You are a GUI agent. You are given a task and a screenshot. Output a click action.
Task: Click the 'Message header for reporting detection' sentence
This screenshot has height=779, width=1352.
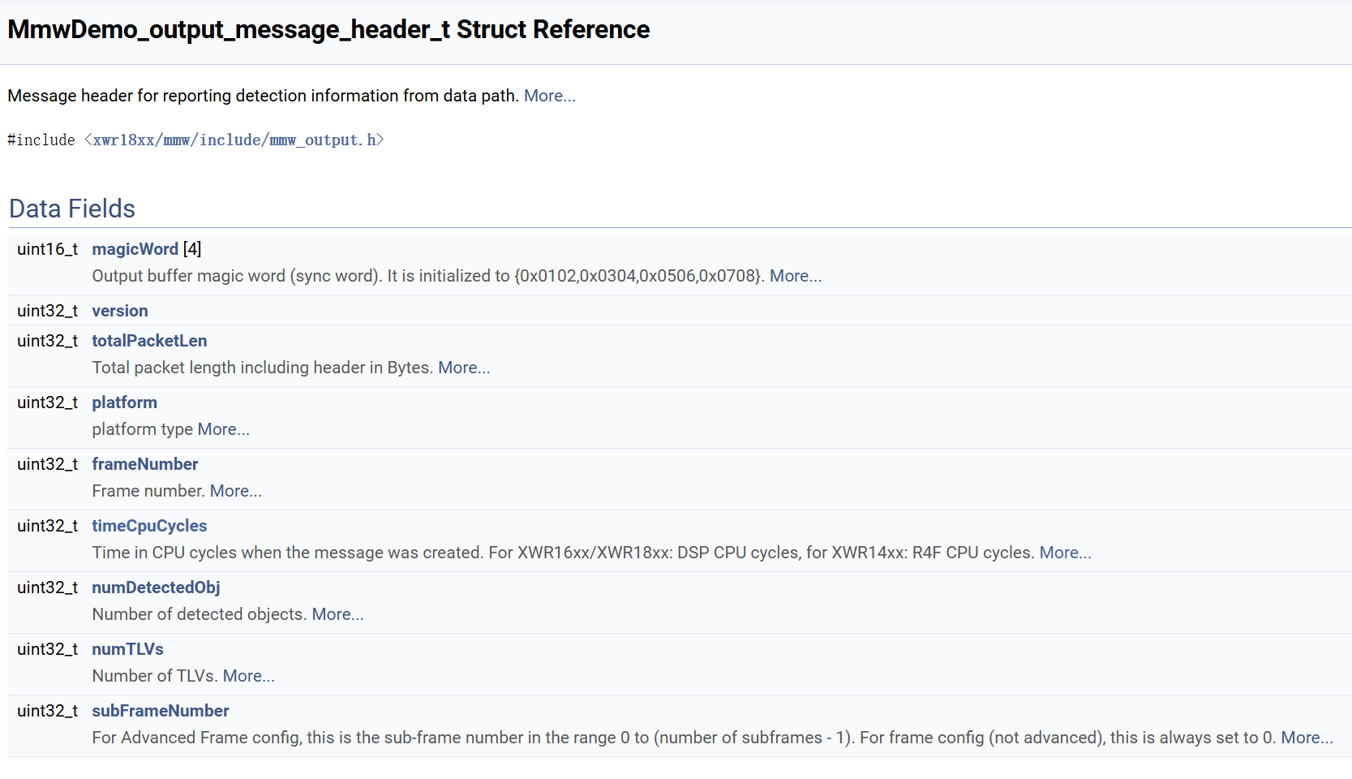tap(263, 96)
